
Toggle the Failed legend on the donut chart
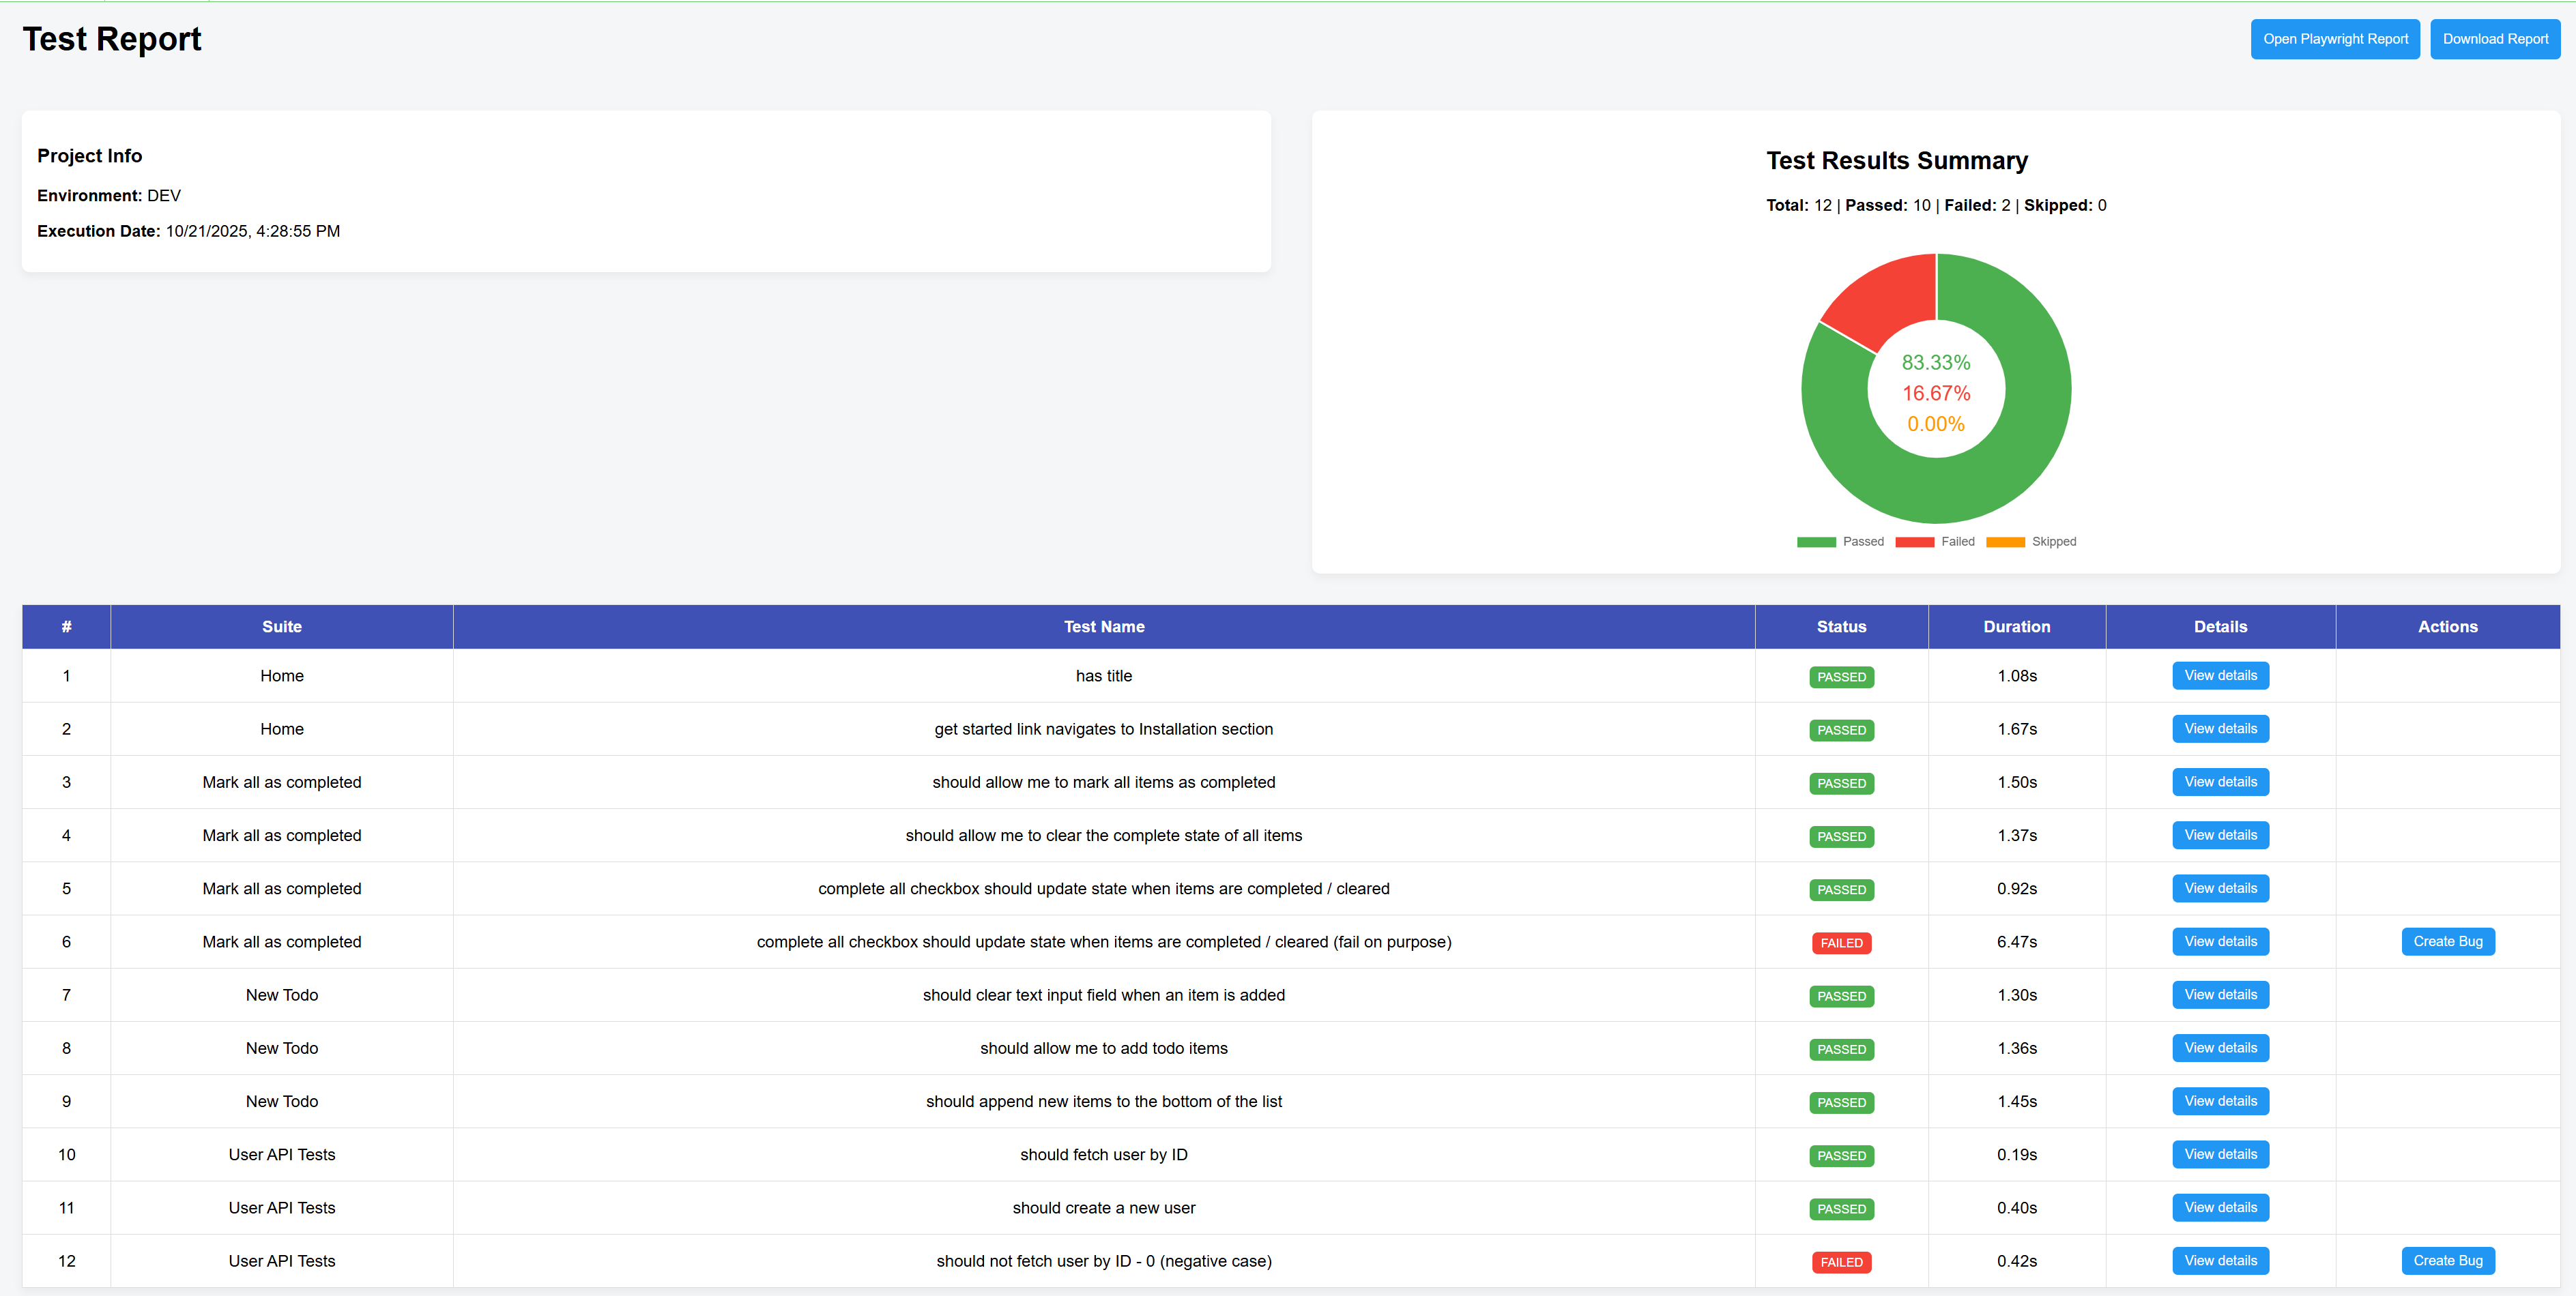click(1935, 541)
